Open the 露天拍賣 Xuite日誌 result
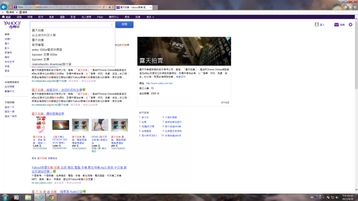 (x=57, y=192)
